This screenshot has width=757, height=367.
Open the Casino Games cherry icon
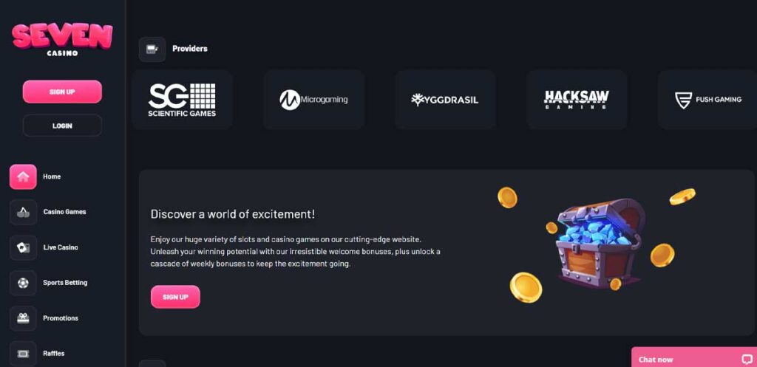(23, 212)
